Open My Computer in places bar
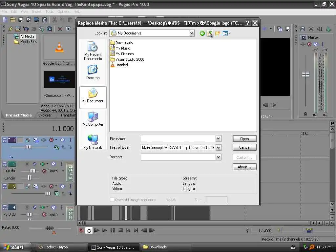Screen dimensions: 336x252 coord(93,119)
